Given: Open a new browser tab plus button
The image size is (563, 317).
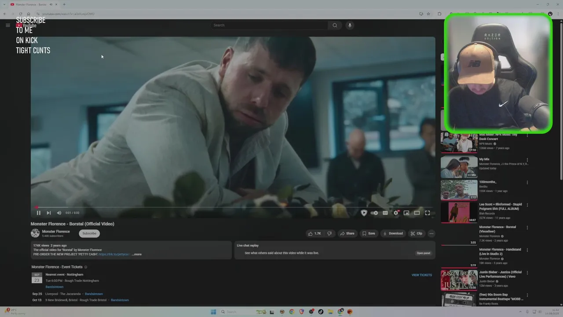Looking at the screenshot, I should tap(64, 4).
